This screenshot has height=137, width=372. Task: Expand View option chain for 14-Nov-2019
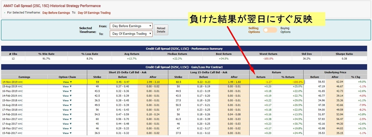click(x=67, y=82)
